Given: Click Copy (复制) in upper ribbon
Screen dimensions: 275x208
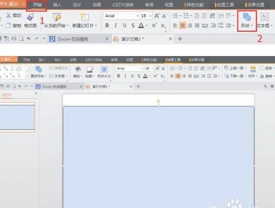Looking at the screenshot, I should pos(14,25).
